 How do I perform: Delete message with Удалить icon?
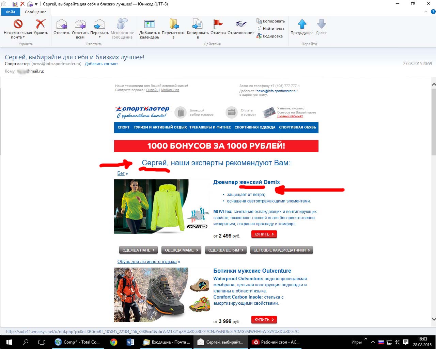[41, 27]
